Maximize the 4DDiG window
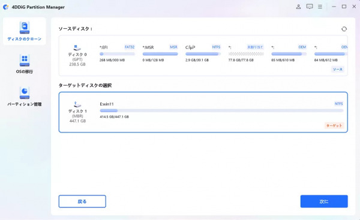The width and height of the screenshot is (360, 220). pos(344,7)
